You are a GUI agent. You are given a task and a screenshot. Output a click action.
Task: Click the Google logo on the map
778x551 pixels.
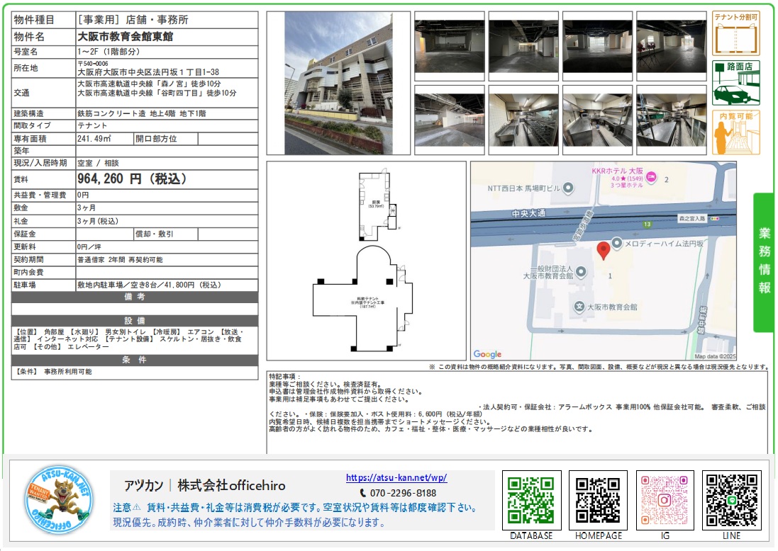click(x=488, y=354)
